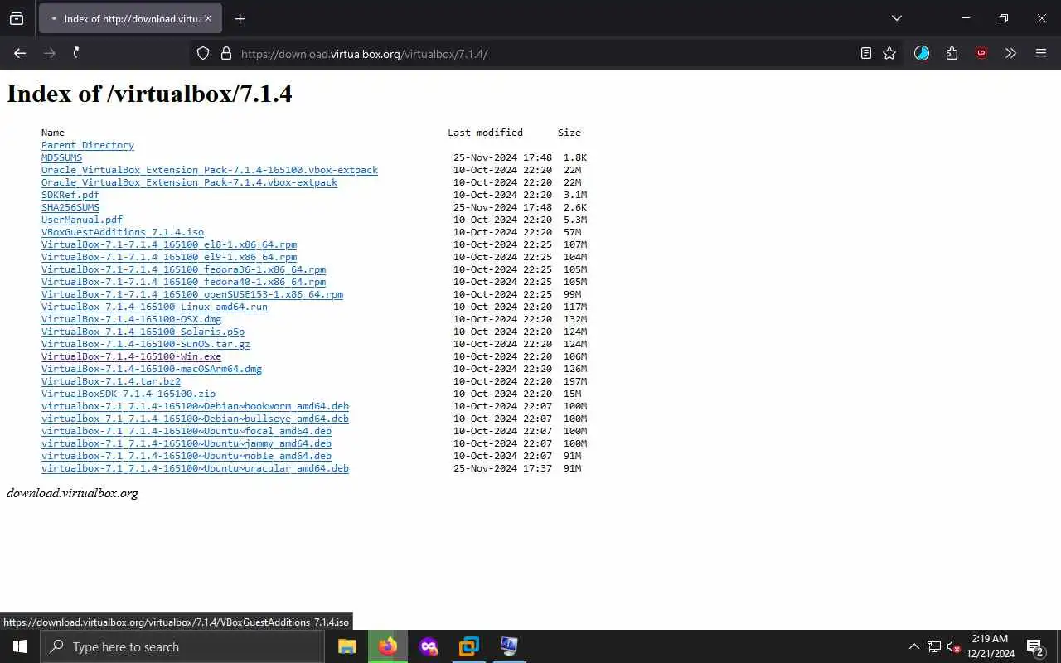Stop loading the page
This screenshot has width=1061, height=663.
point(76,53)
